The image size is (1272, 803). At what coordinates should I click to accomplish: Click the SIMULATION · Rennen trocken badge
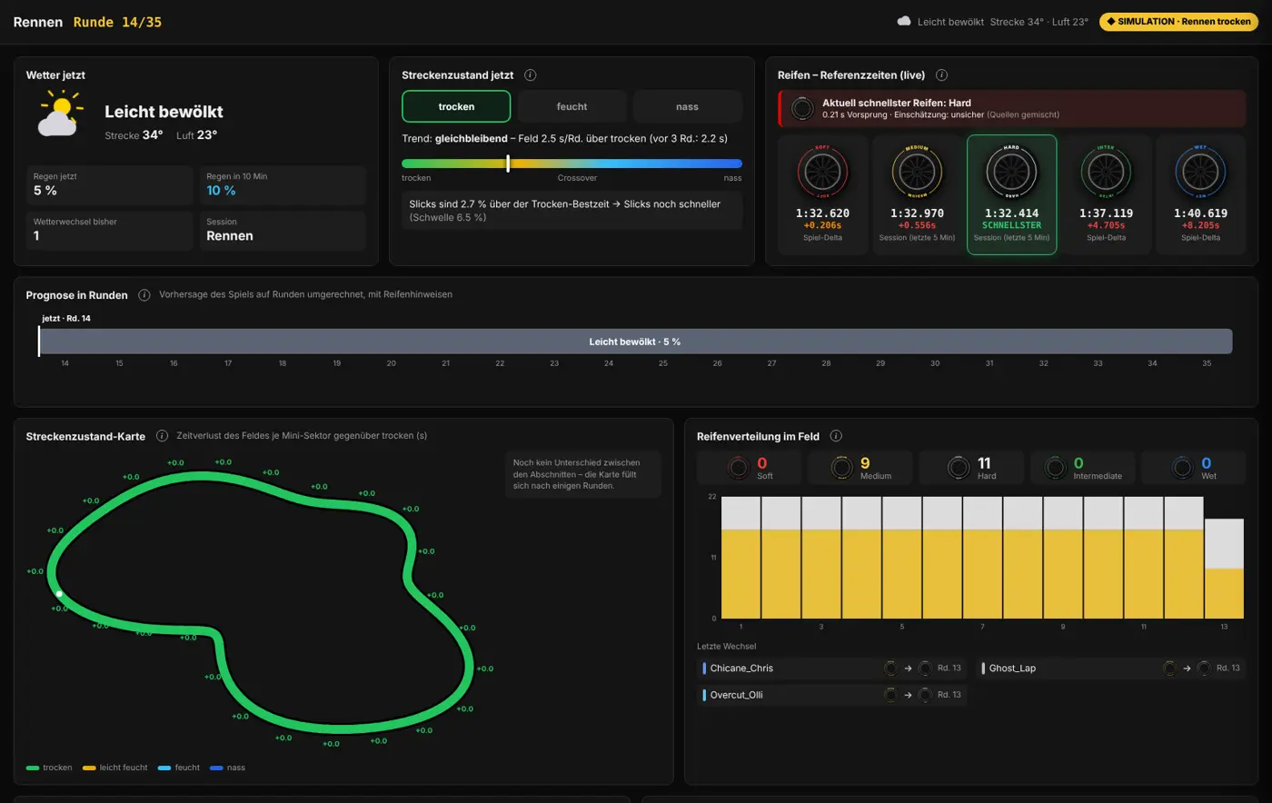[x=1178, y=21]
